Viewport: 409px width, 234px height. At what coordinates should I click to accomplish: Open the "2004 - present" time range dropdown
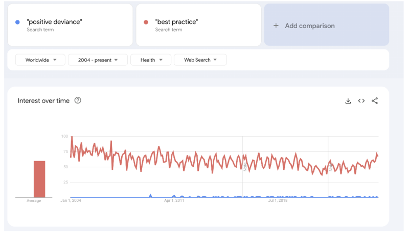pos(99,60)
